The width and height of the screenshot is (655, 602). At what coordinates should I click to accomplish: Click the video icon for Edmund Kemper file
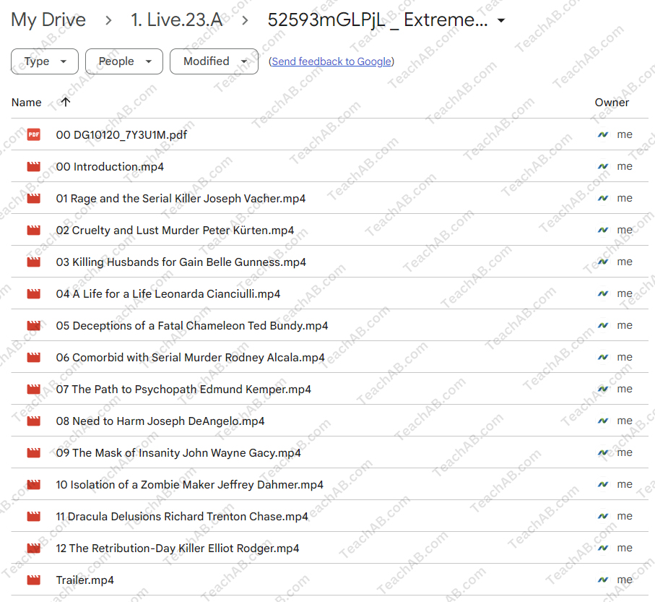(34, 389)
